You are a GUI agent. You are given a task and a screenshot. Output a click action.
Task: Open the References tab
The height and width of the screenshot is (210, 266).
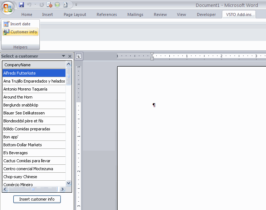[107, 14]
